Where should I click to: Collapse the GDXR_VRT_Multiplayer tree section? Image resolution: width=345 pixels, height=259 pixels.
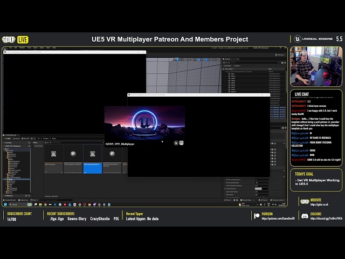pyautogui.click(x=4, y=146)
